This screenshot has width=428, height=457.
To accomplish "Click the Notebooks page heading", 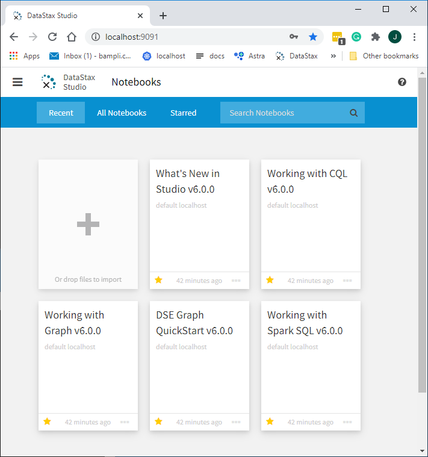I will (136, 82).
